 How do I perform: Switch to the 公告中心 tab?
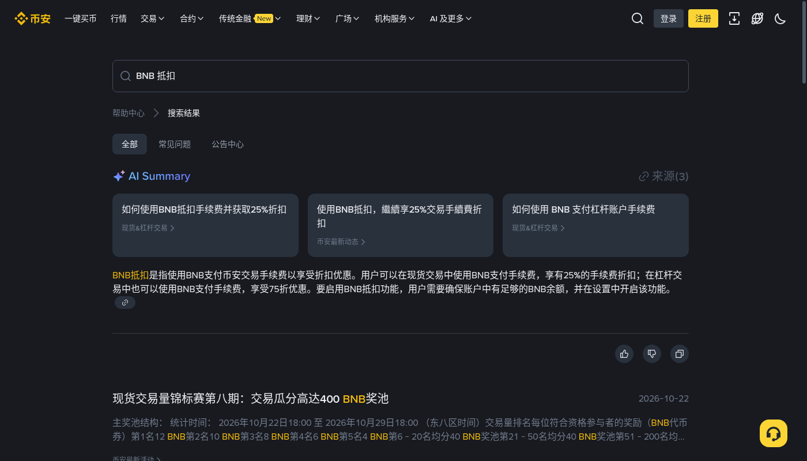pyautogui.click(x=228, y=144)
